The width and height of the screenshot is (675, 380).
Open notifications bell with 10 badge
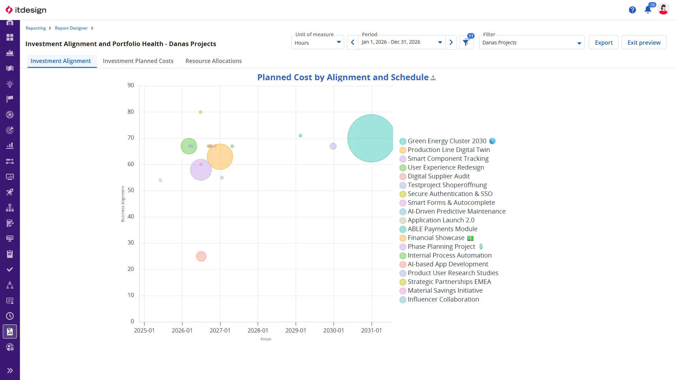coord(648,9)
